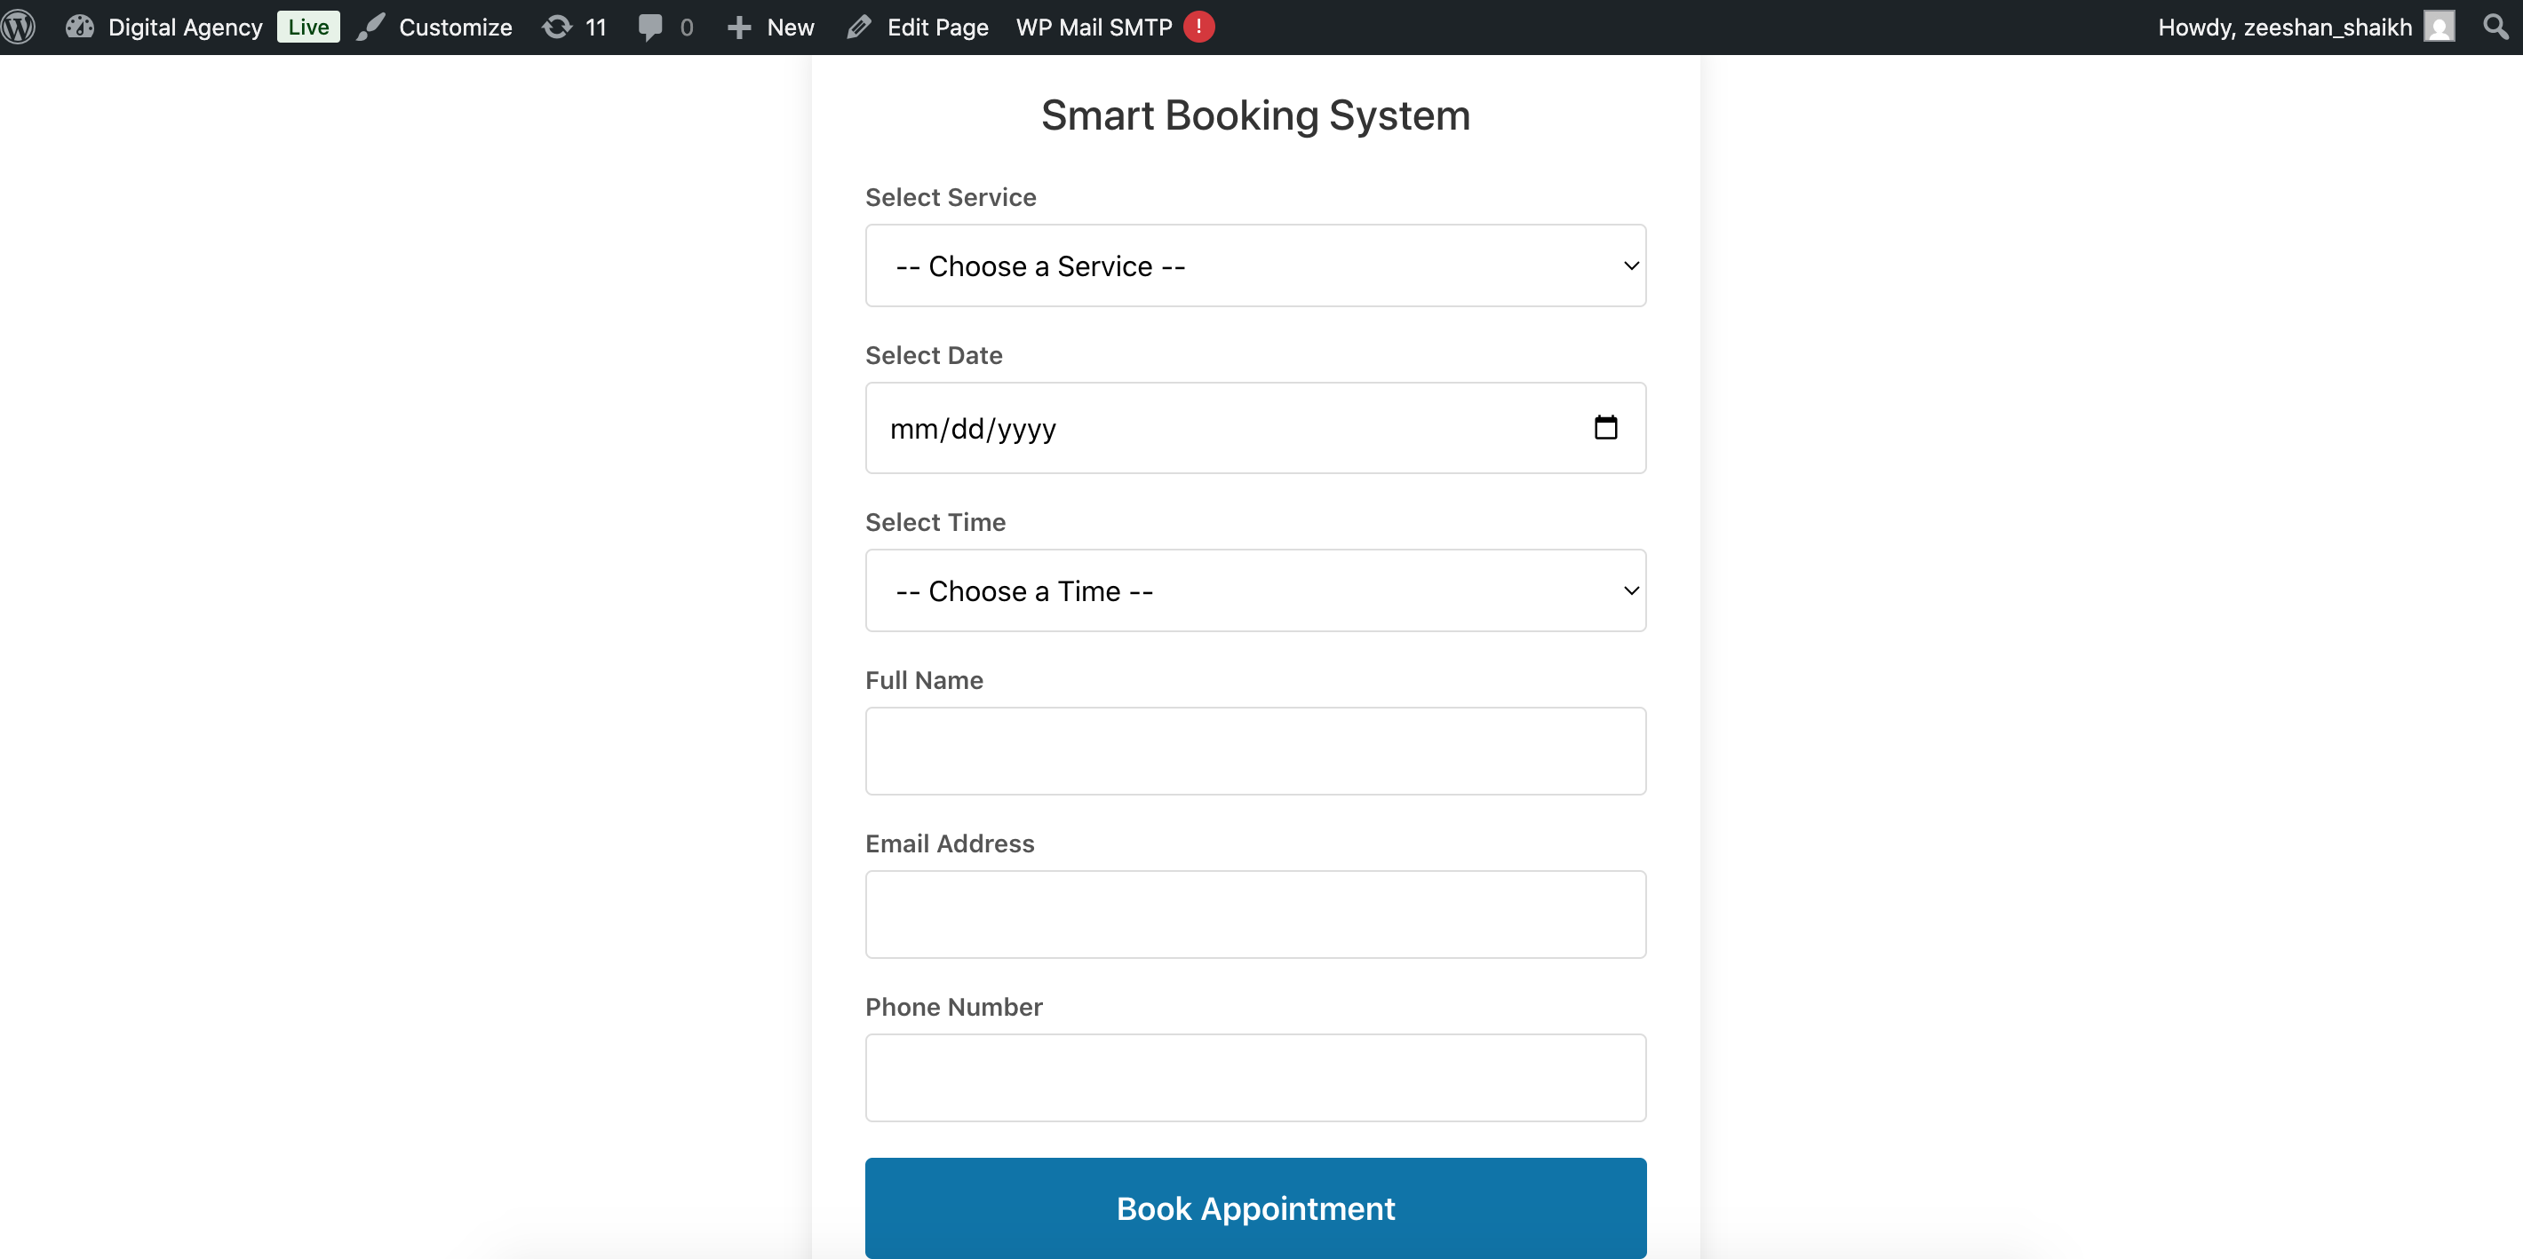
Task: Open the calendar date picker icon
Action: coord(1605,428)
